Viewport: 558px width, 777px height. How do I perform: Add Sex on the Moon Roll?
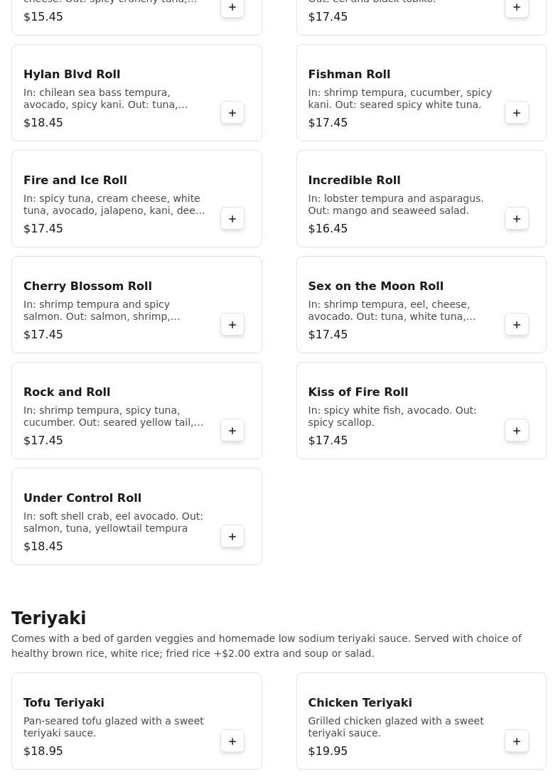(517, 325)
